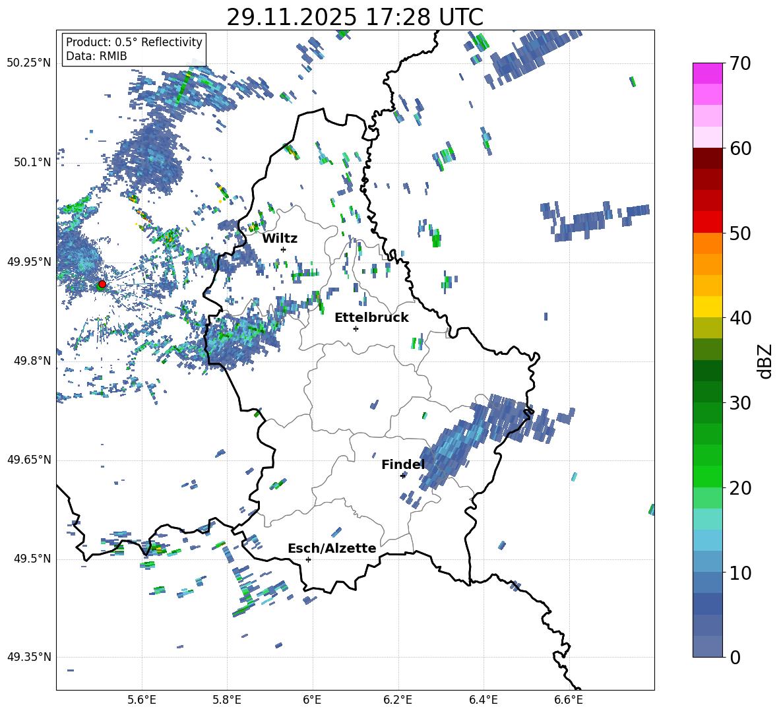Image resolution: width=781 pixels, height=713 pixels.
Task: Pick the magenta 70 dBZ color band
Action: 707,73
